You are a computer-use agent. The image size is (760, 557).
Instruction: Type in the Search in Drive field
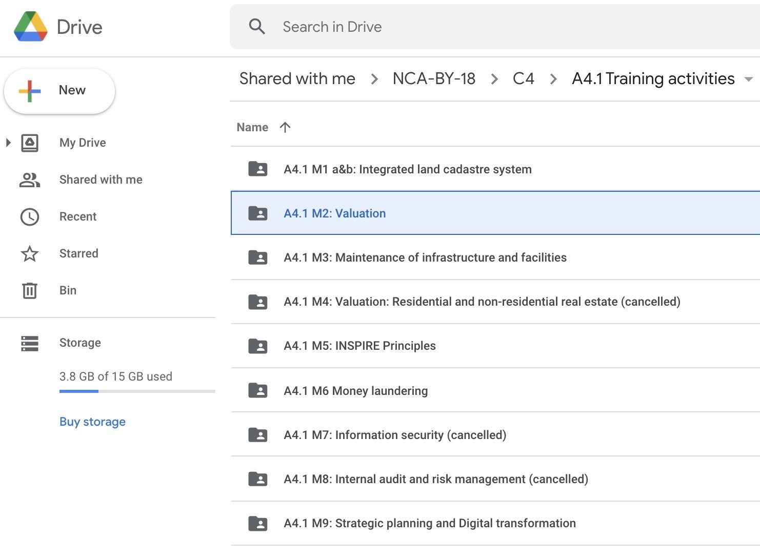click(462, 27)
